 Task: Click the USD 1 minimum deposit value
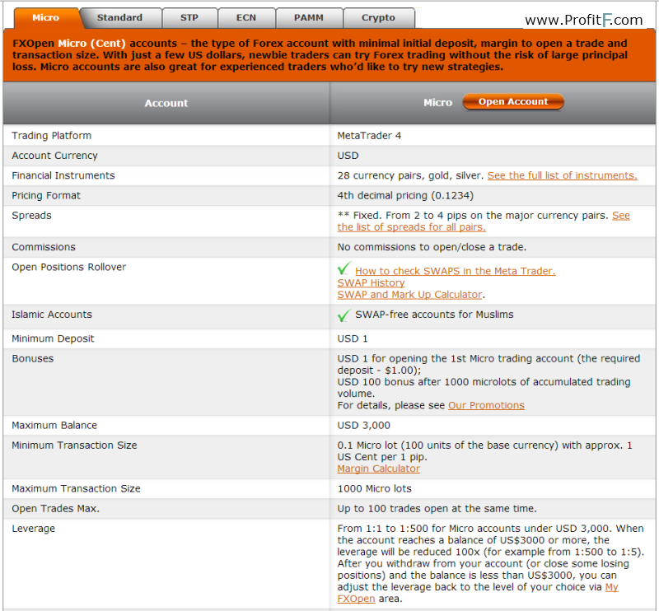353,338
